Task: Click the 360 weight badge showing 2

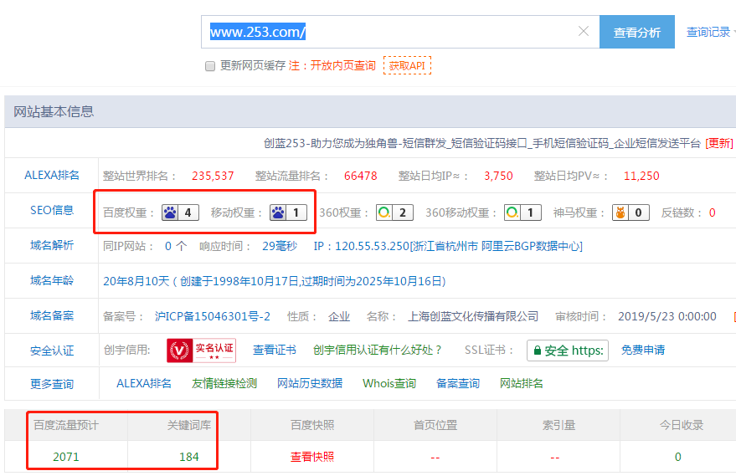Action: click(394, 212)
